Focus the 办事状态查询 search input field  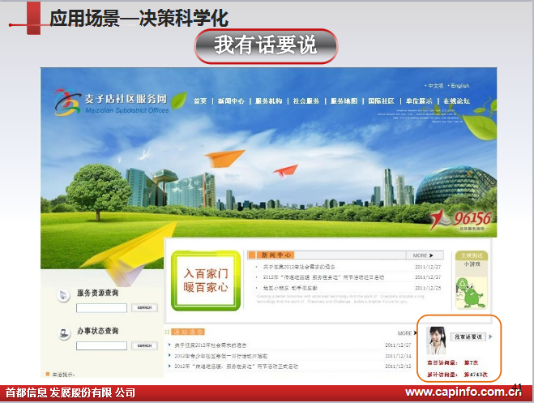(101, 347)
